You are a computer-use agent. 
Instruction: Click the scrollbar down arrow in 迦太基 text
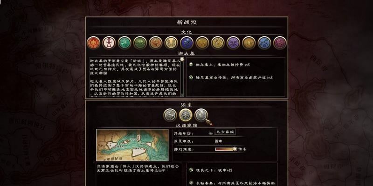point(182,95)
